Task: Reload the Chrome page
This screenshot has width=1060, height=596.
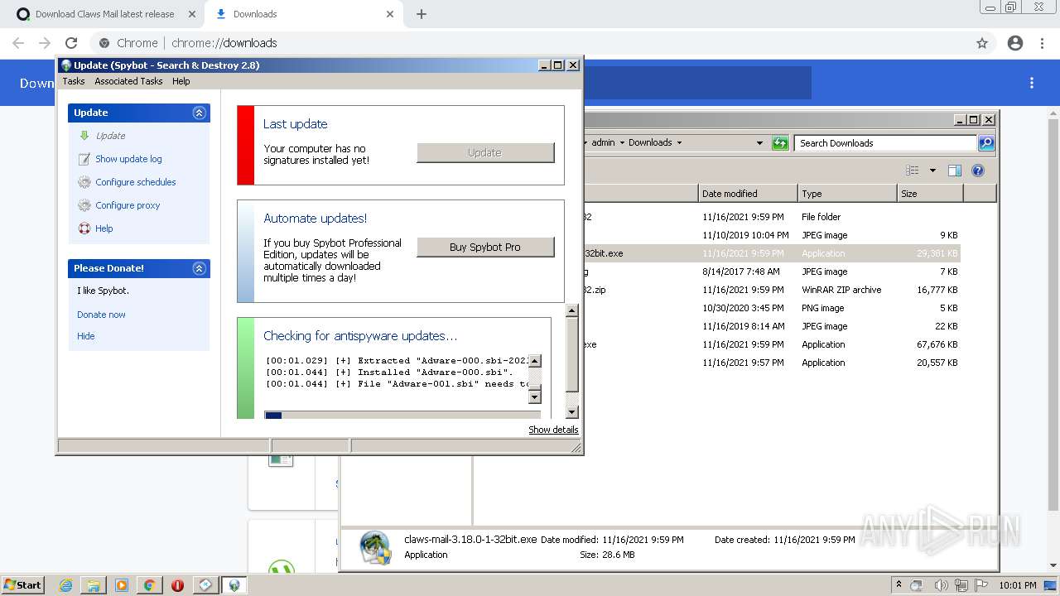Action: [x=71, y=43]
